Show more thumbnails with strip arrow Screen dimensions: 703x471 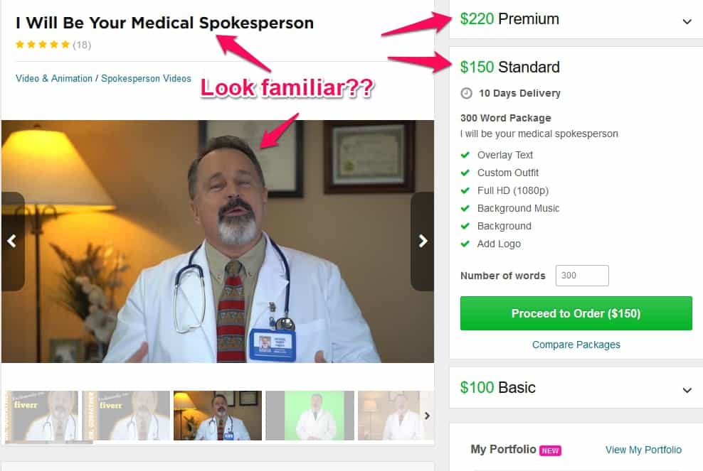point(427,416)
